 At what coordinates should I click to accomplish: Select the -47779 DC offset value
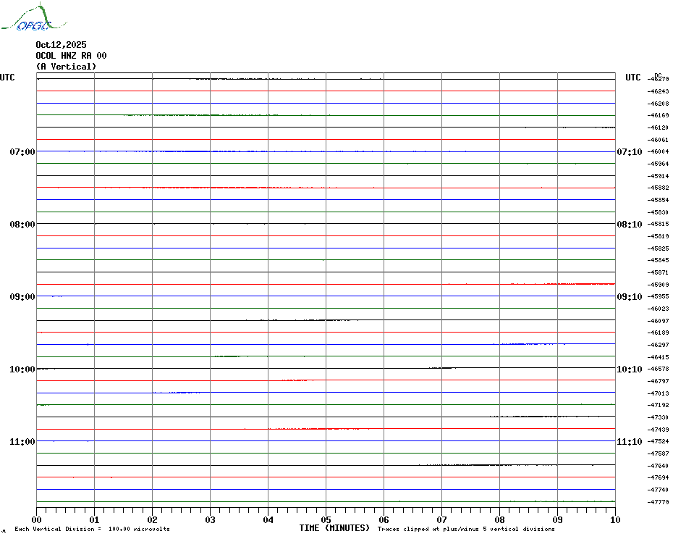pyautogui.click(x=659, y=502)
